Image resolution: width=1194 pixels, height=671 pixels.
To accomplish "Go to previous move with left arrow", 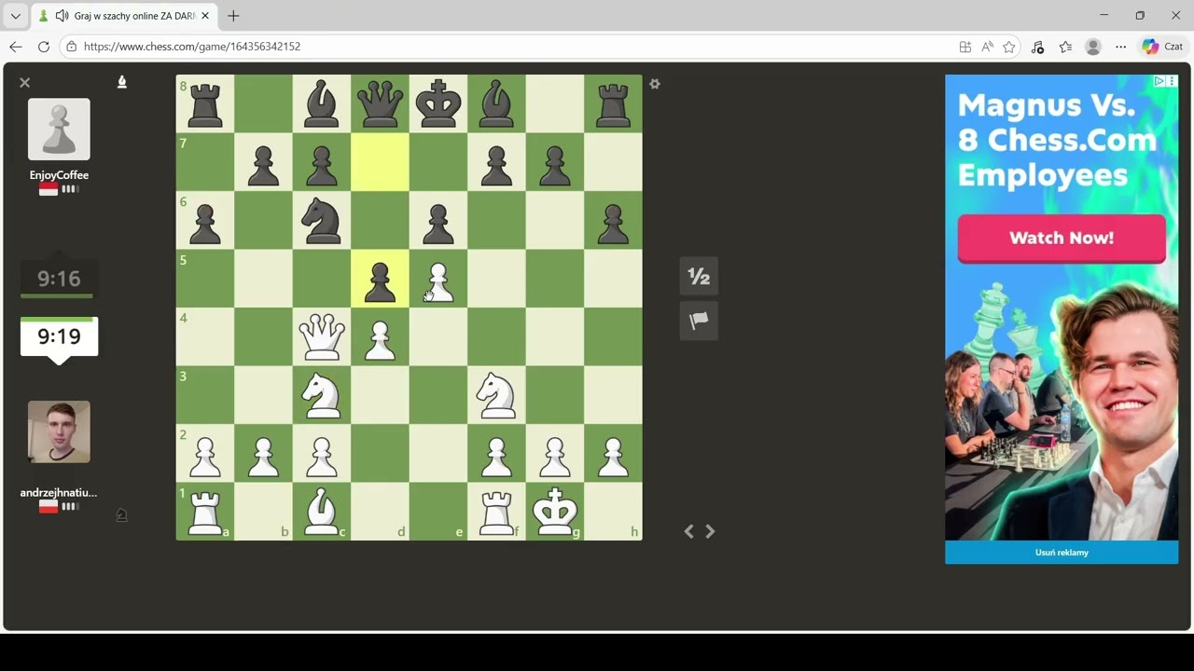I will [688, 531].
